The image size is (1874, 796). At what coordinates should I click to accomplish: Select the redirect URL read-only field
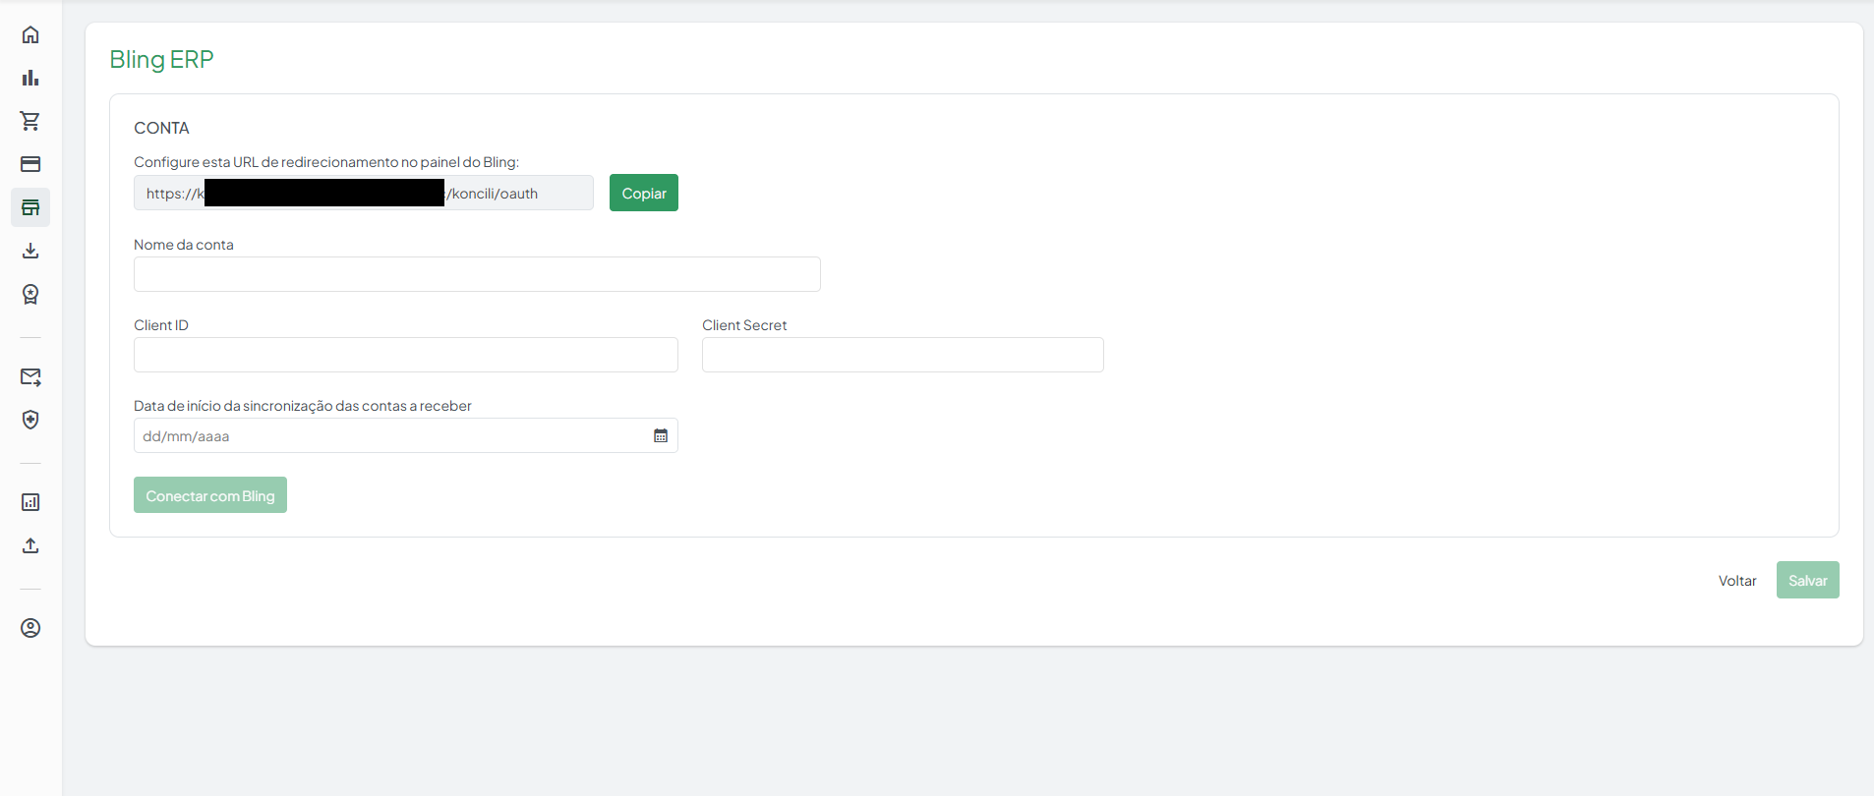pyautogui.click(x=364, y=193)
